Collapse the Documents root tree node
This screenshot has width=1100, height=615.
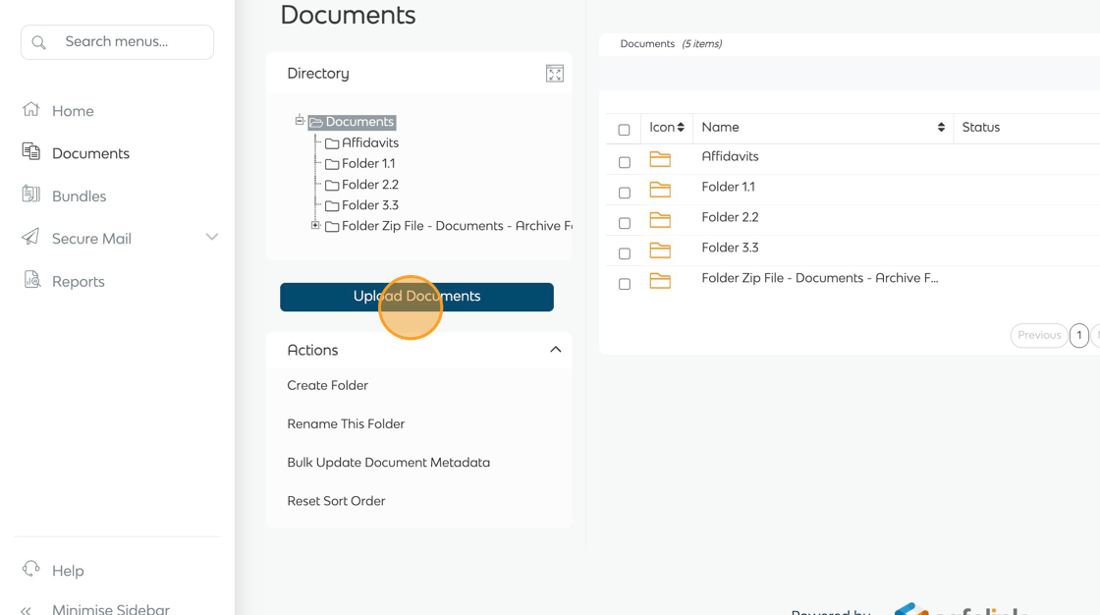click(300, 120)
